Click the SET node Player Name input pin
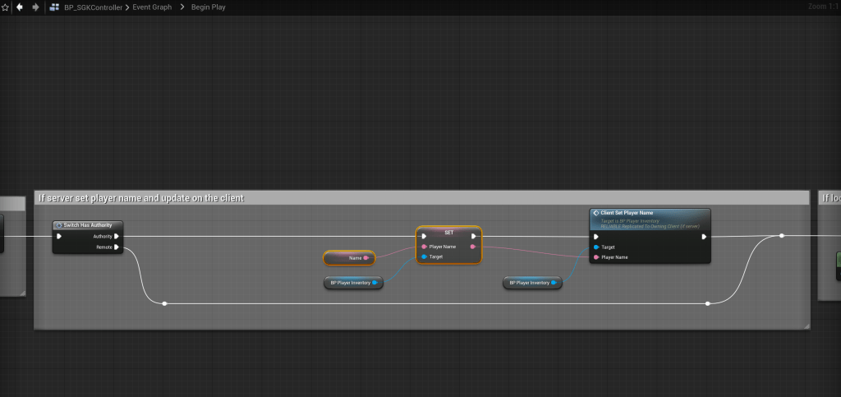This screenshot has height=397, width=841. pos(425,247)
